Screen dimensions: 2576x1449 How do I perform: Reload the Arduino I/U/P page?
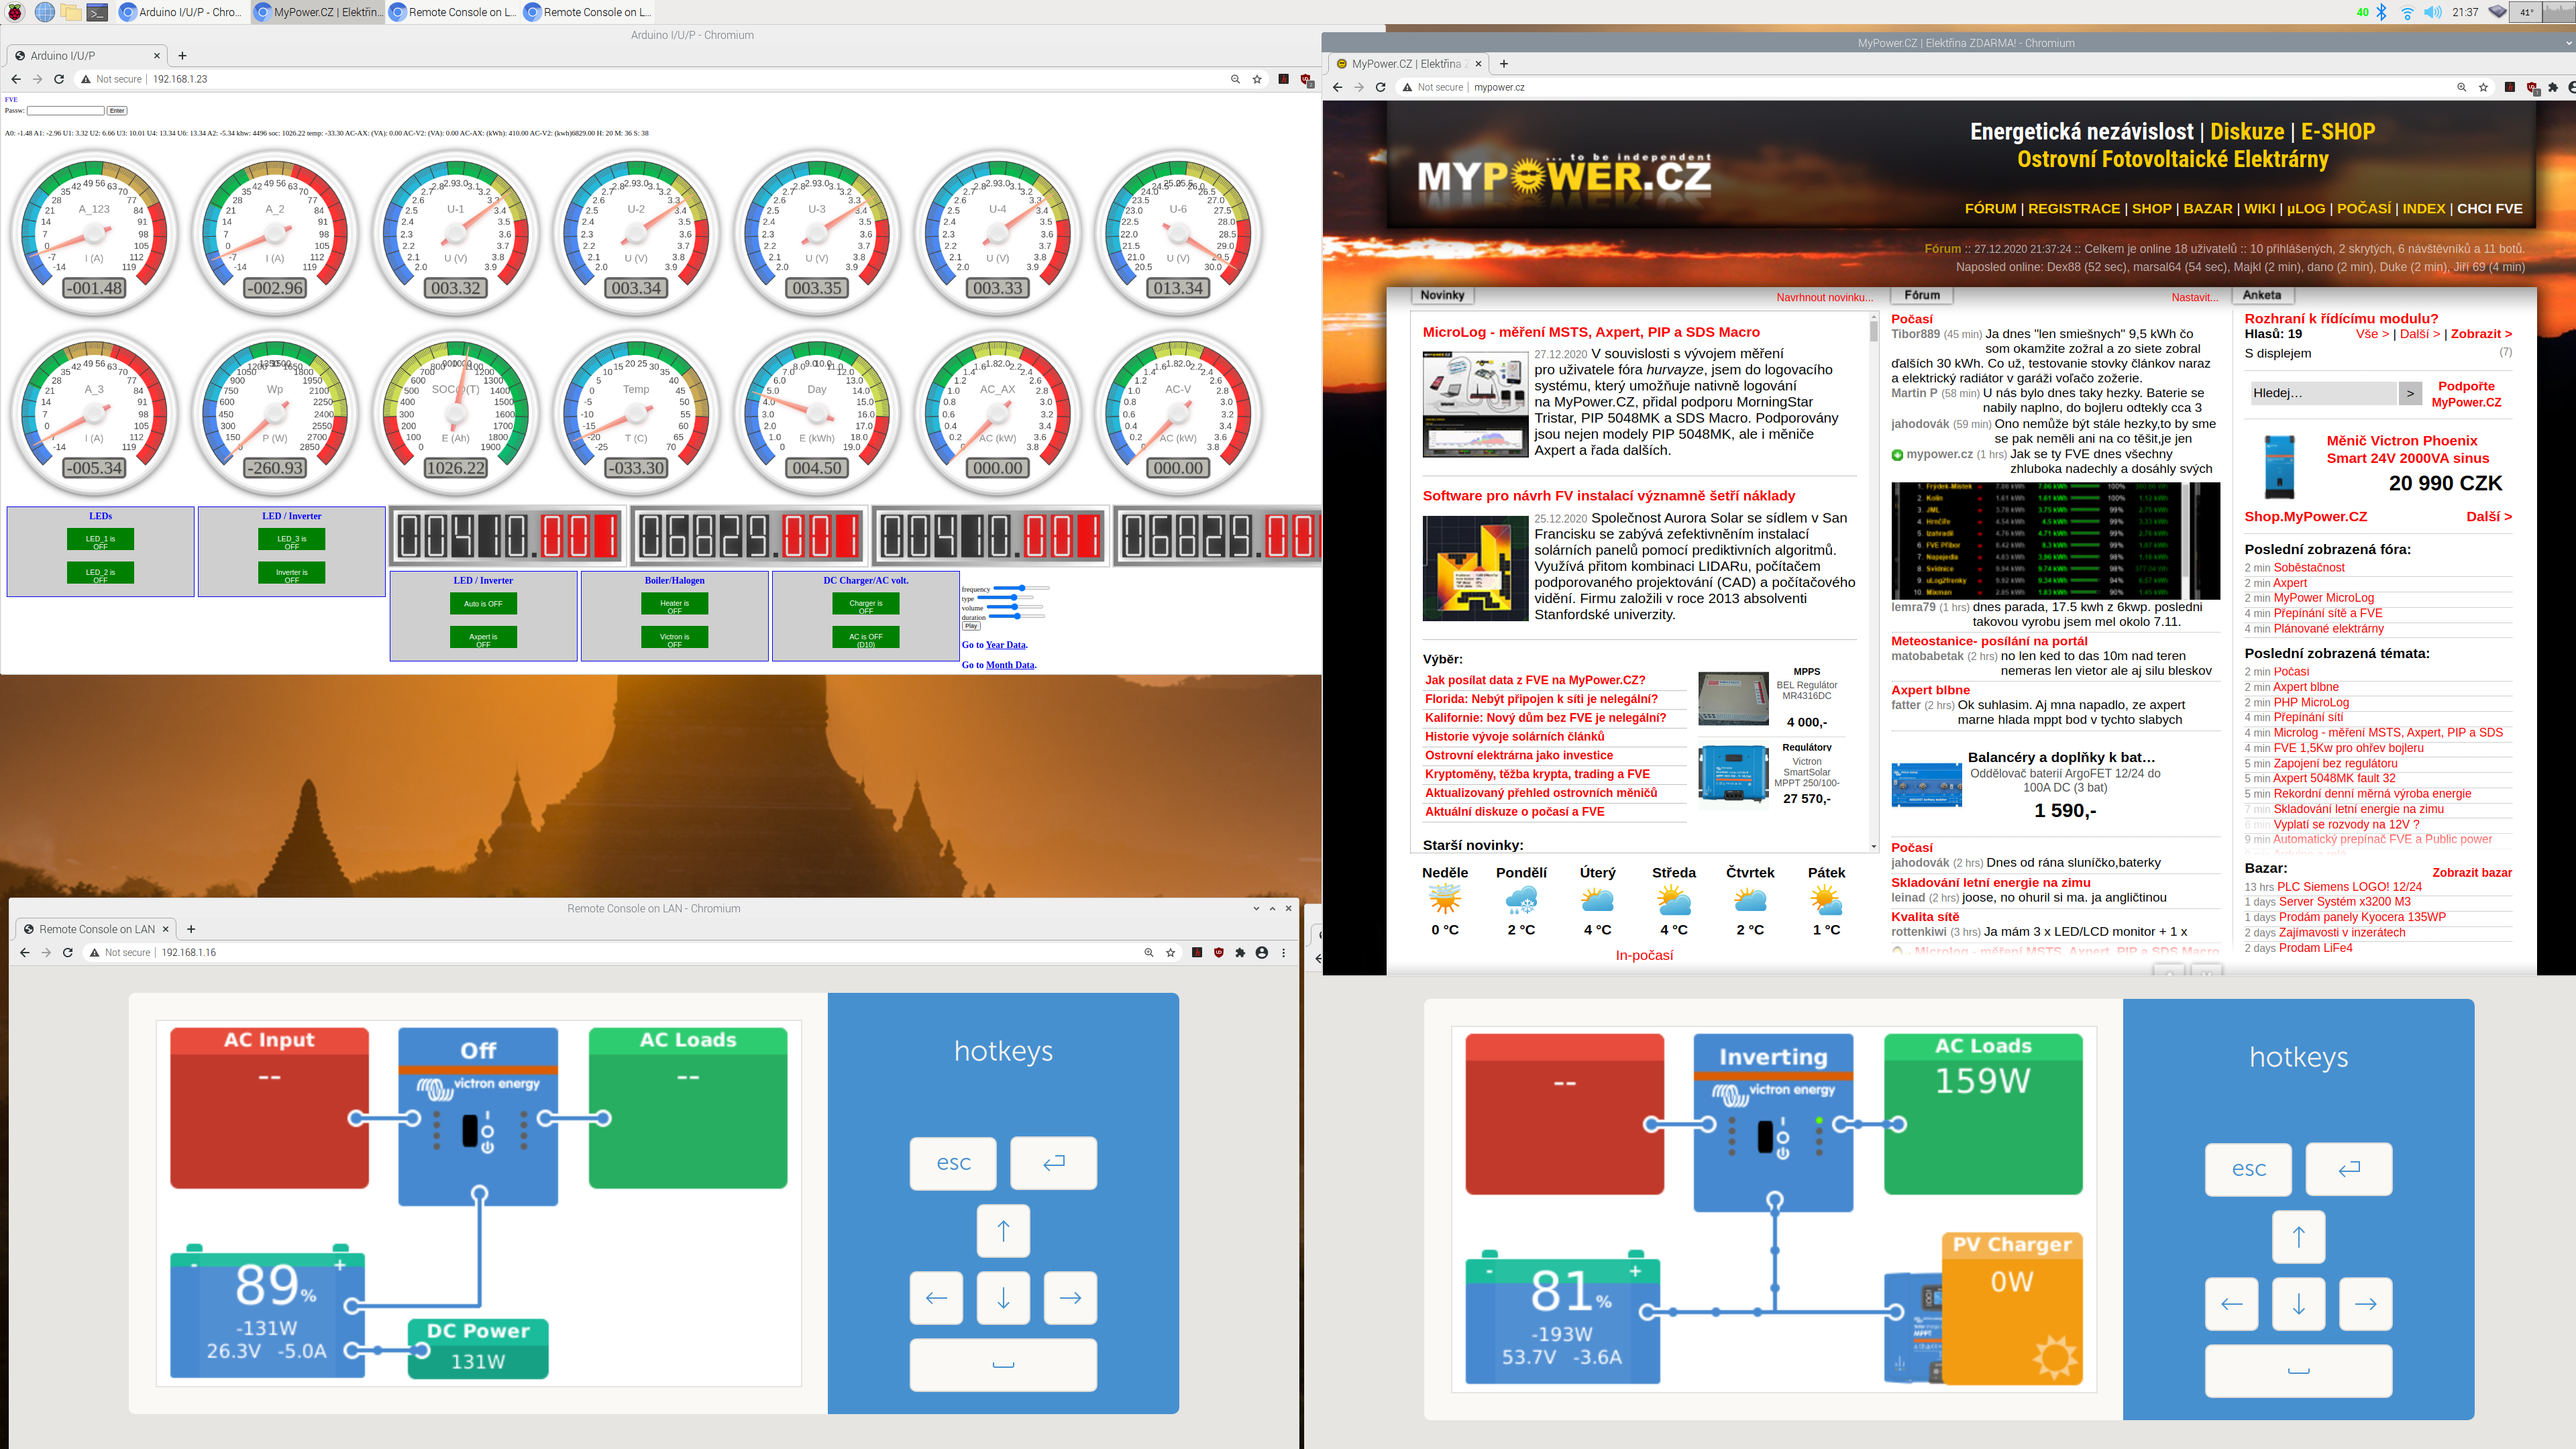[x=59, y=79]
